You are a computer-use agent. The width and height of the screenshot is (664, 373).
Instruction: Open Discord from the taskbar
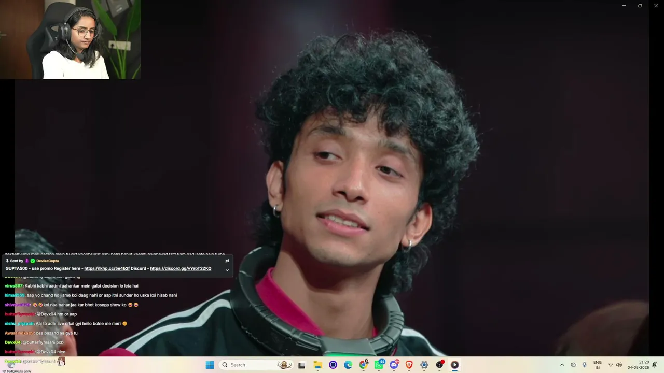(394, 365)
